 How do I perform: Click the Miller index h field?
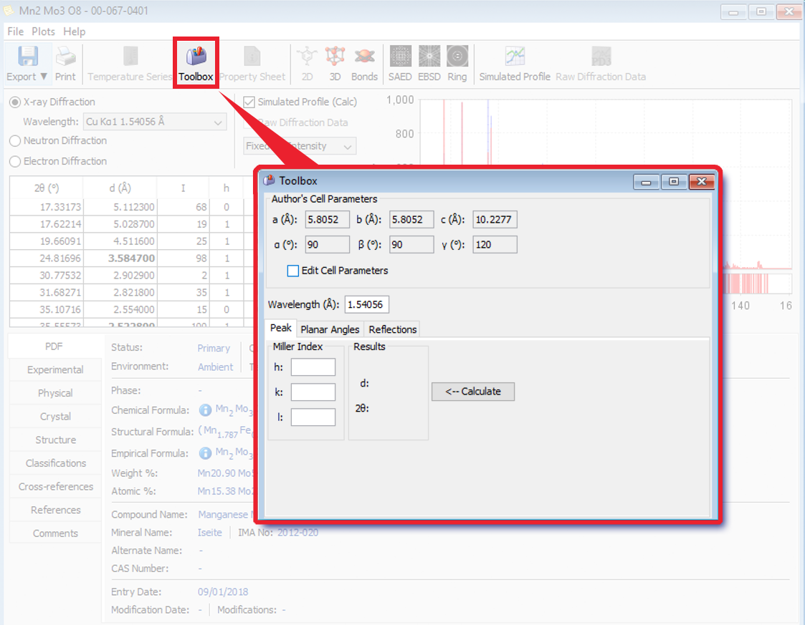coord(313,367)
